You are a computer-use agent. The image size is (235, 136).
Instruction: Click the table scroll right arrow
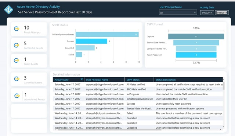coord(220,129)
